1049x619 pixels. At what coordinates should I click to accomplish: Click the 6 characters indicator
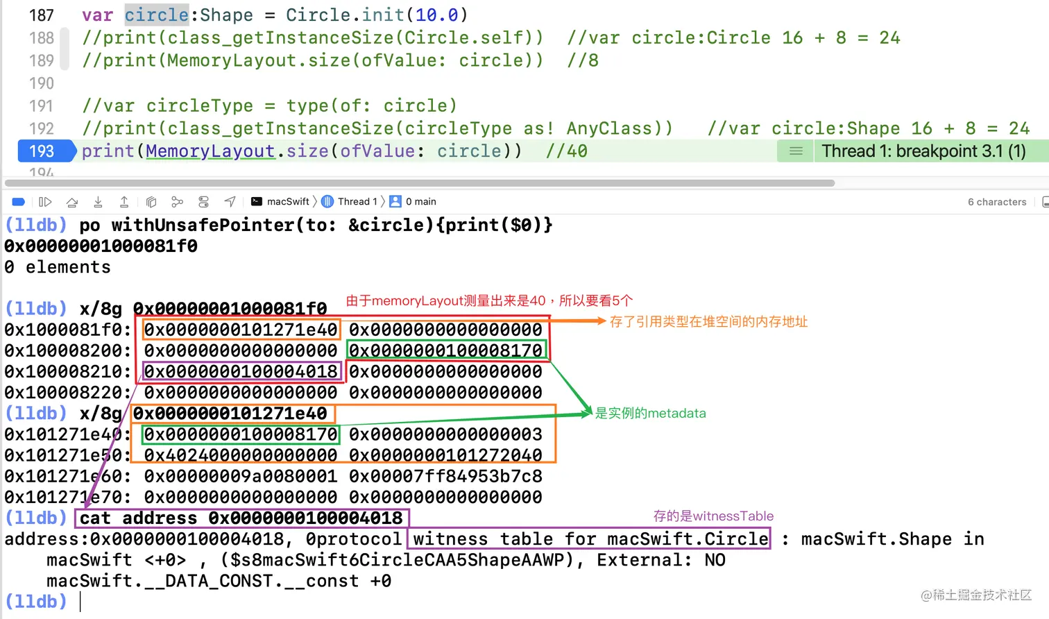click(x=997, y=201)
